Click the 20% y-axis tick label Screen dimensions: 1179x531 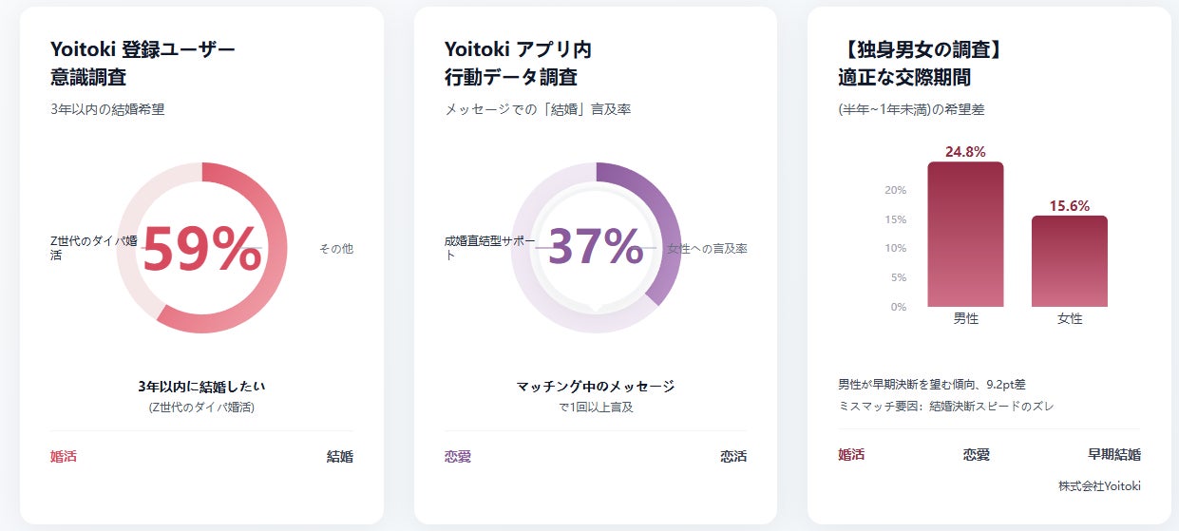pyautogui.click(x=895, y=190)
